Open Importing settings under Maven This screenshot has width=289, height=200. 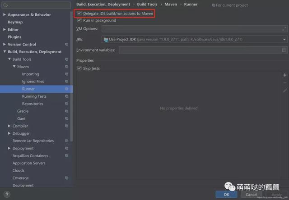tap(30, 74)
